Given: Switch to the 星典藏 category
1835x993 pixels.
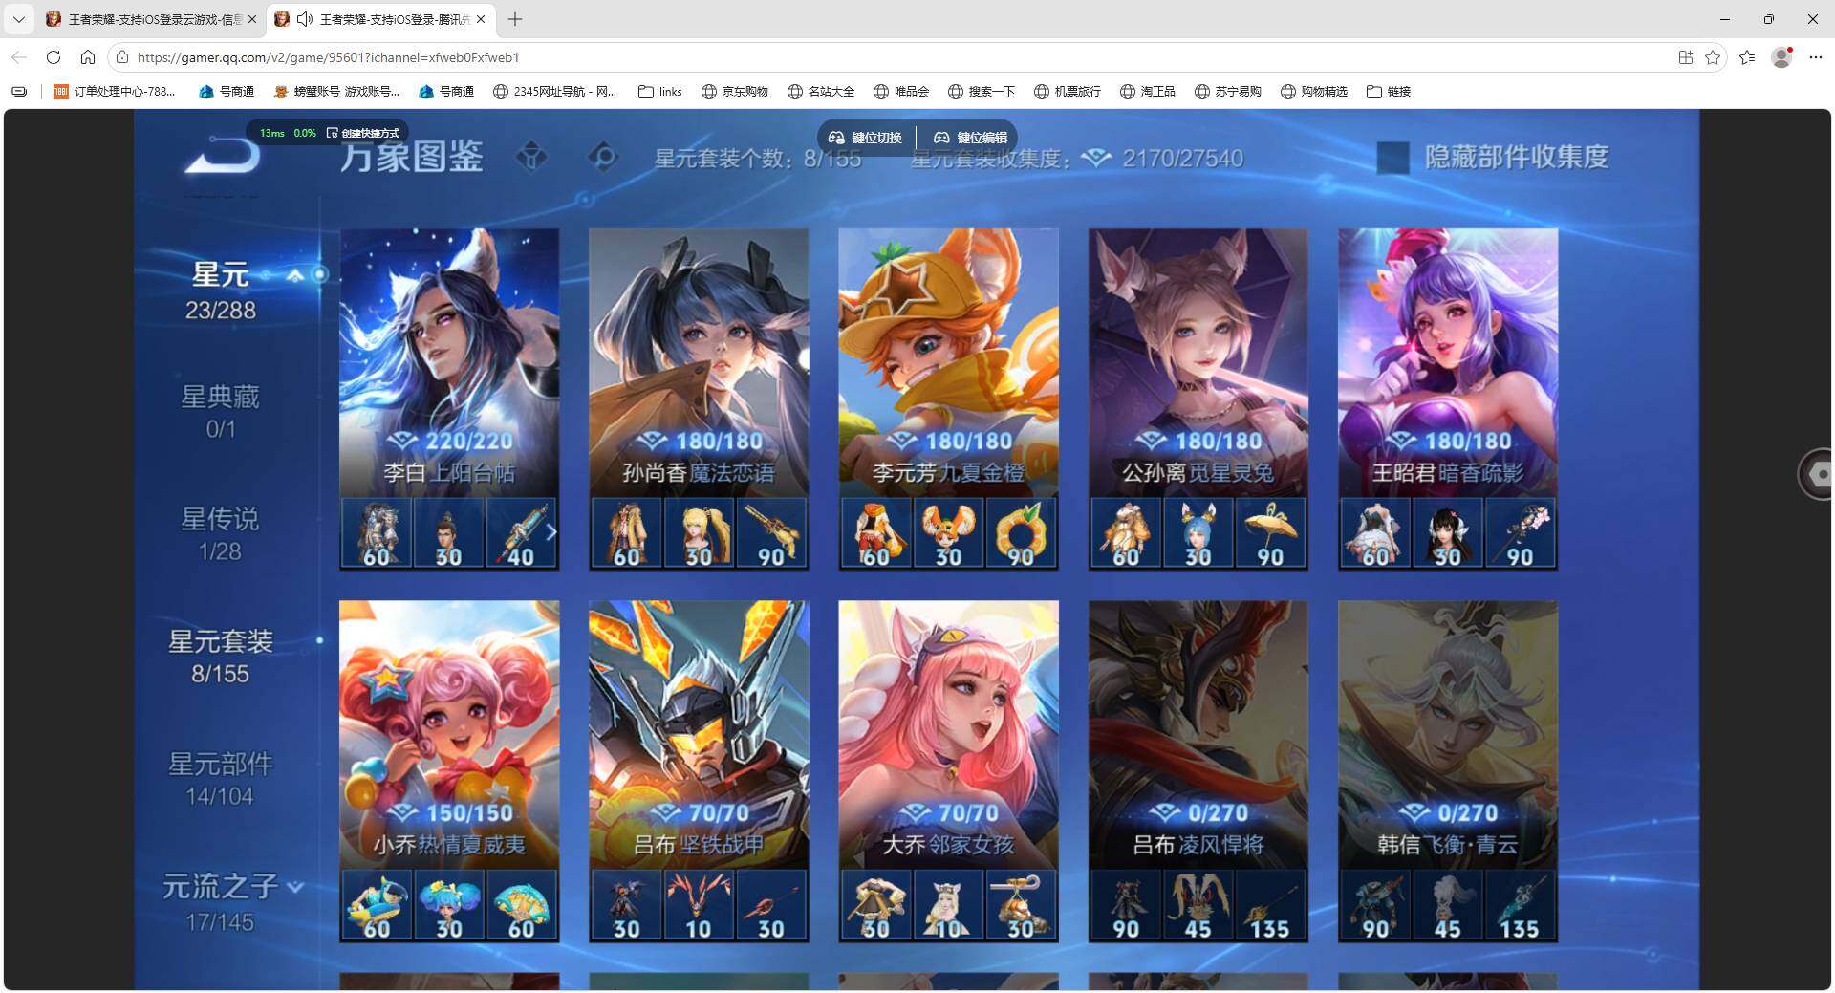Looking at the screenshot, I should point(221,412).
